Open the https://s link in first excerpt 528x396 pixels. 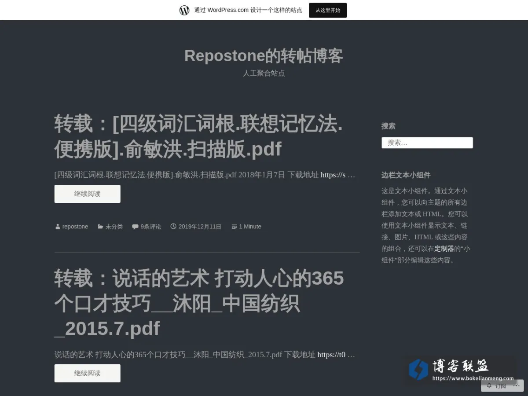tap(333, 175)
